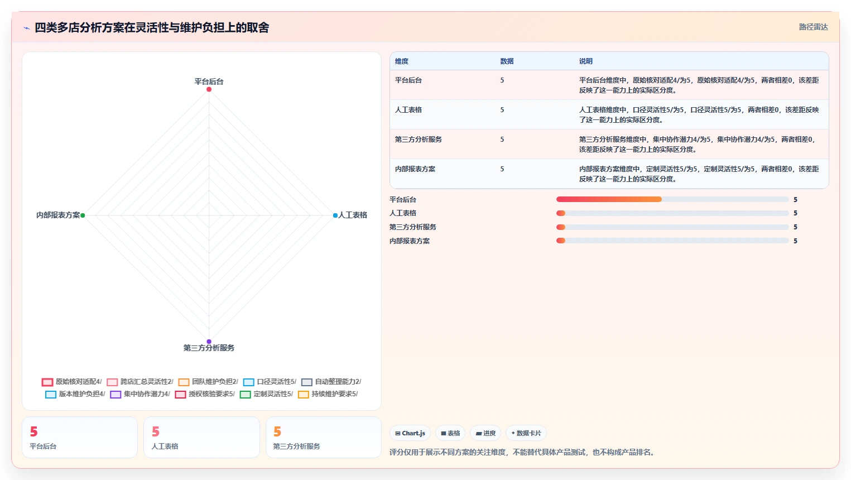Click the description starting 平台后台维度中
The height and width of the screenshot is (480, 851).
pos(699,85)
